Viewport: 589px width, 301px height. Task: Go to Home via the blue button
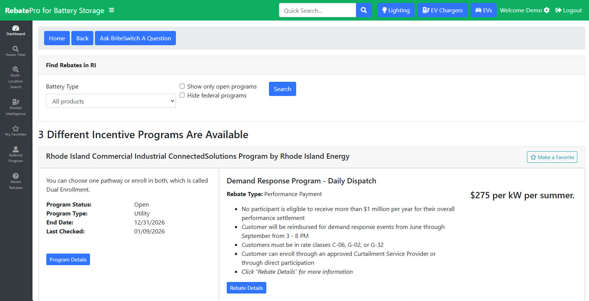[57, 38]
